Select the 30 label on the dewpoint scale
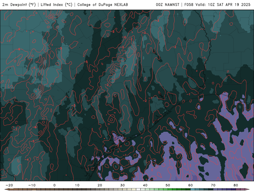Viewport: 254px width, 191px height. coord(123,185)
